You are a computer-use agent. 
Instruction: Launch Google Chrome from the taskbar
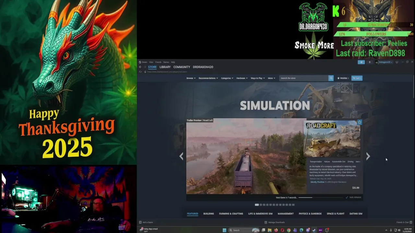pyautogui.click(x=289, y=230)
